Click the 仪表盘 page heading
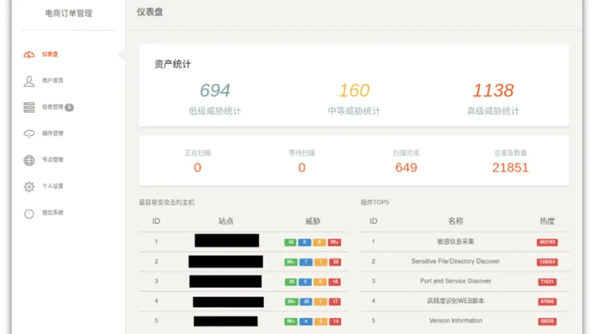This screenshot has width=594, height=334. 150,12
